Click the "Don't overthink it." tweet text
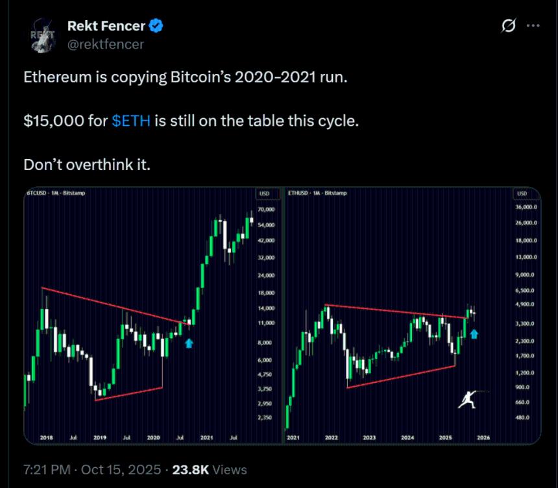This screenshot has height=488, width=558. (x=87, y=165)
